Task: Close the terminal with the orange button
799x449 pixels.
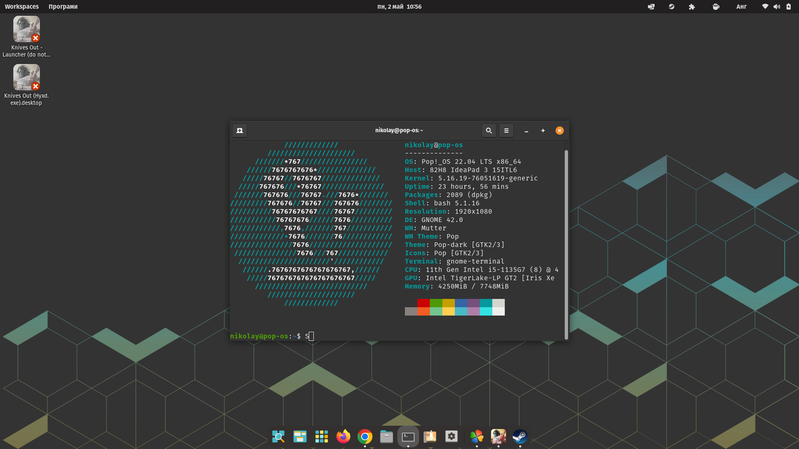Action: 559,130
